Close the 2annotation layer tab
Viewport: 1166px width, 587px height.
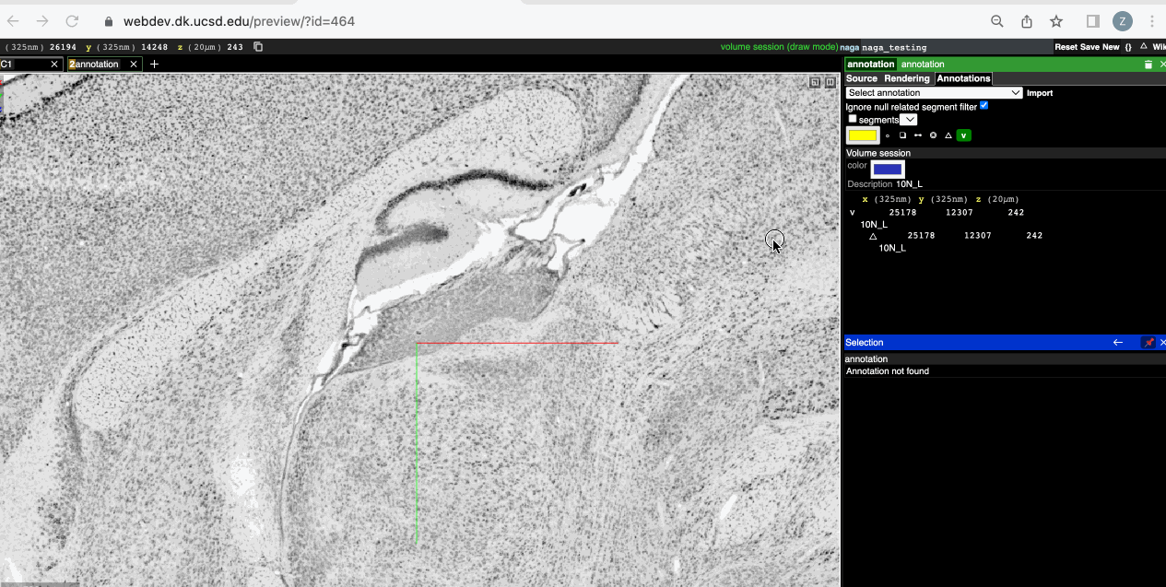[x=134, y=65]
